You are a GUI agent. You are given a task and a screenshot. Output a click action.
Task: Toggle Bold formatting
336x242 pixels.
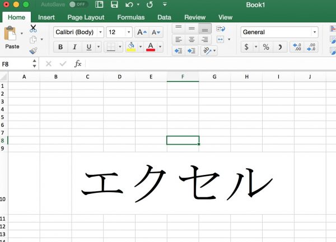coord(60,46)
